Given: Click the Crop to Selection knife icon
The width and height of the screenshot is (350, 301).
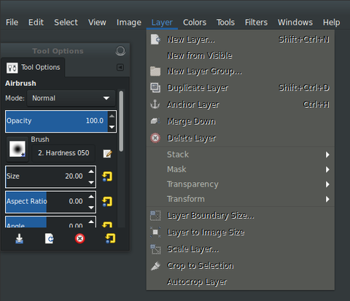Looking at the screenshot, I should [x=155, y=266].
